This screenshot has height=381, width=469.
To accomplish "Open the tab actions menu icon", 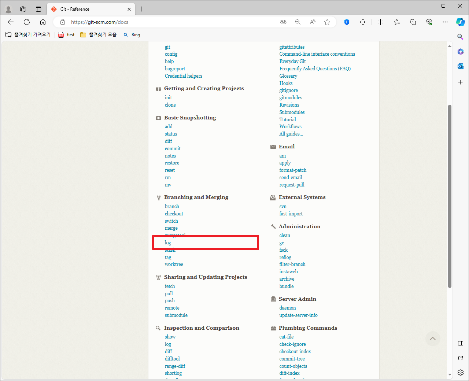I will pos(38,9).
